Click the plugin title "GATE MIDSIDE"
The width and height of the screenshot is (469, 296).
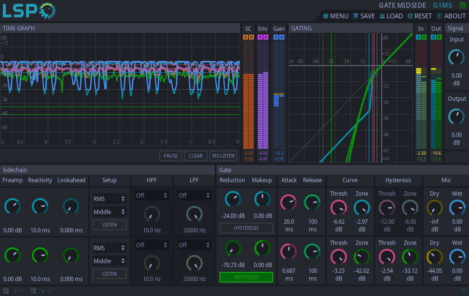pos(402,5)
